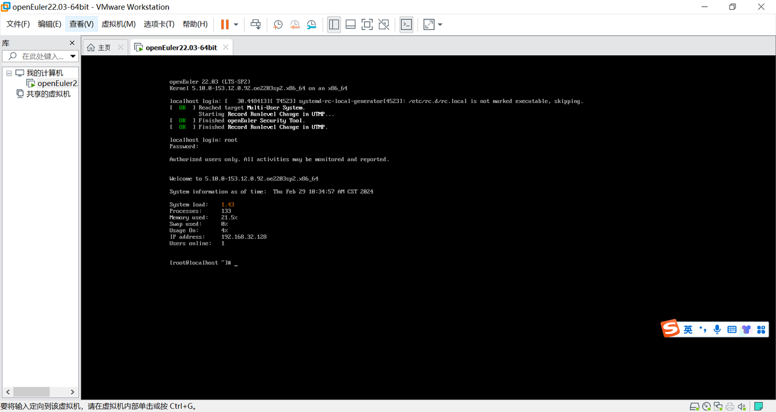
Task: Select 共享的虚拟机 in the library
Action: 48,94
